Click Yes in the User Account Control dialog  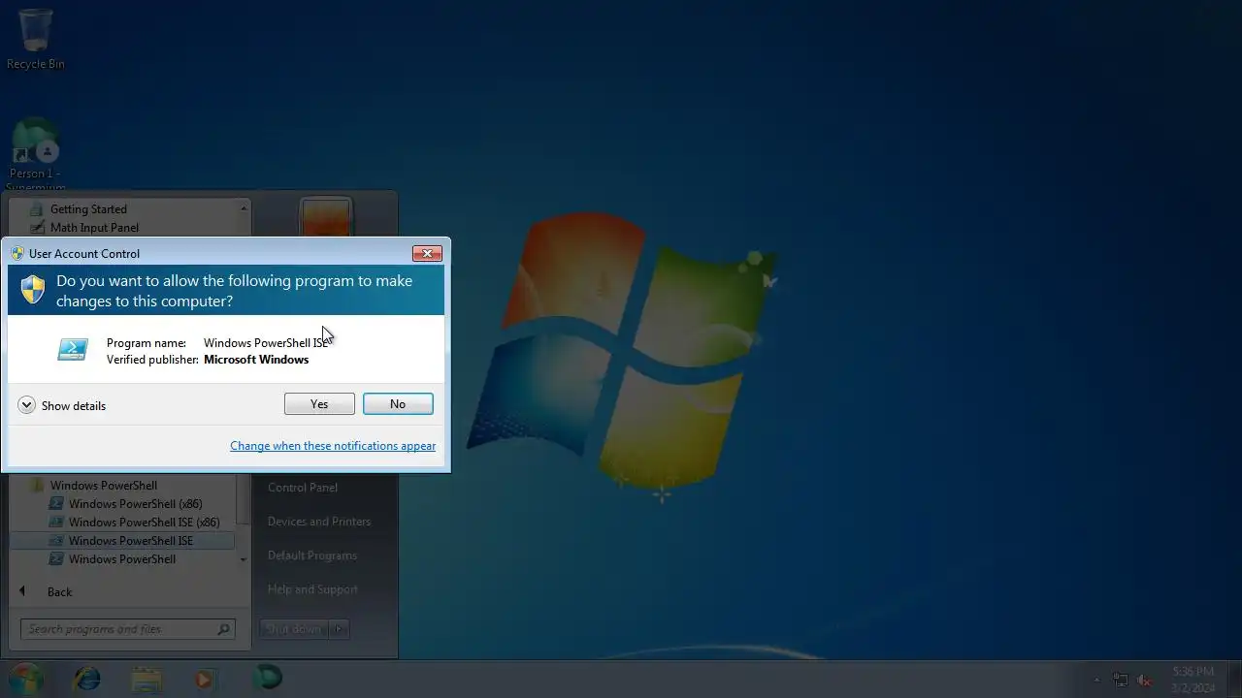pyautogui.click(x=319, y=404)
